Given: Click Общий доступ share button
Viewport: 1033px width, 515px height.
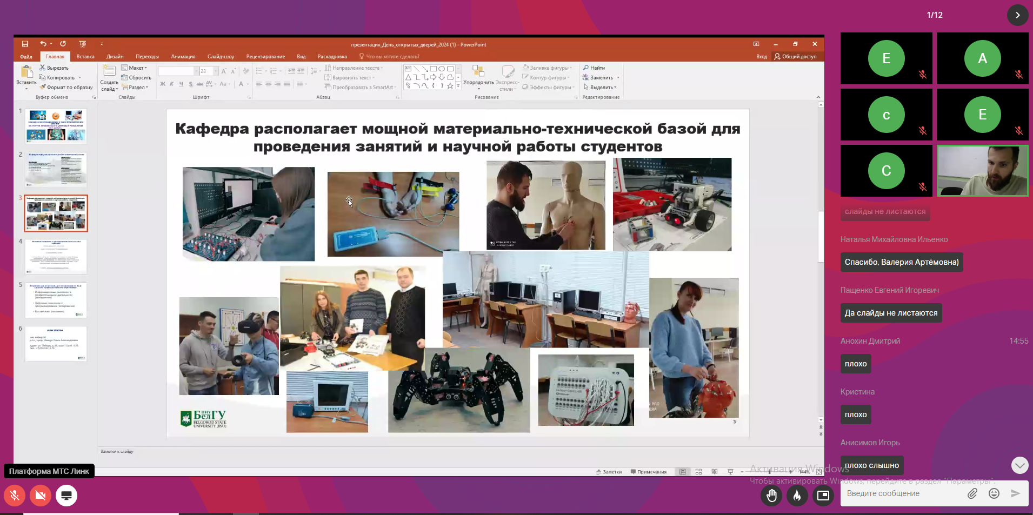Looking at the screenshot, I should 795,57.
